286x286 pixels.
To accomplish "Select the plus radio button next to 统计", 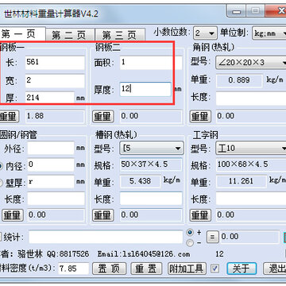I will [x=190, y=233].
